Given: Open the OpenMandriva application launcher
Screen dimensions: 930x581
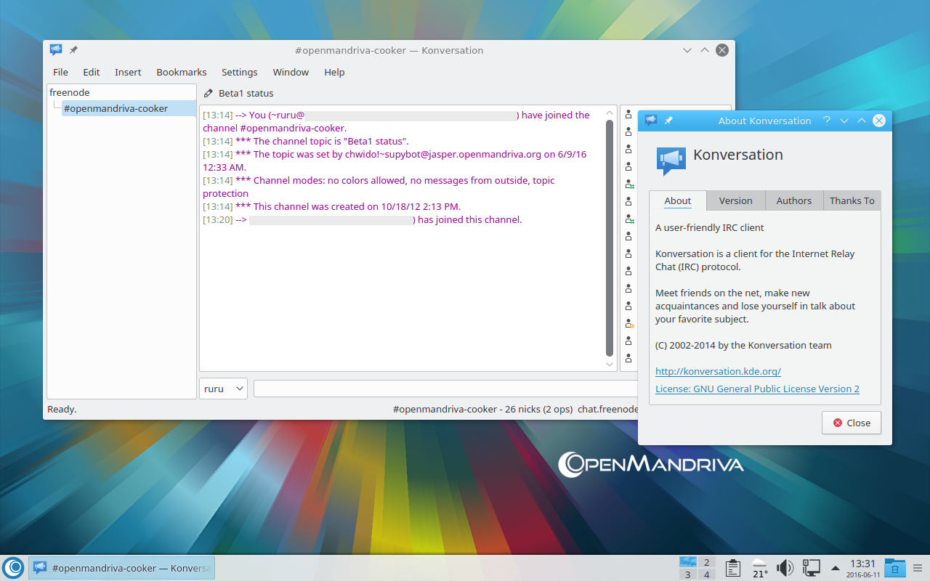Looking at the screenshot, I should [x=13, y=568].
